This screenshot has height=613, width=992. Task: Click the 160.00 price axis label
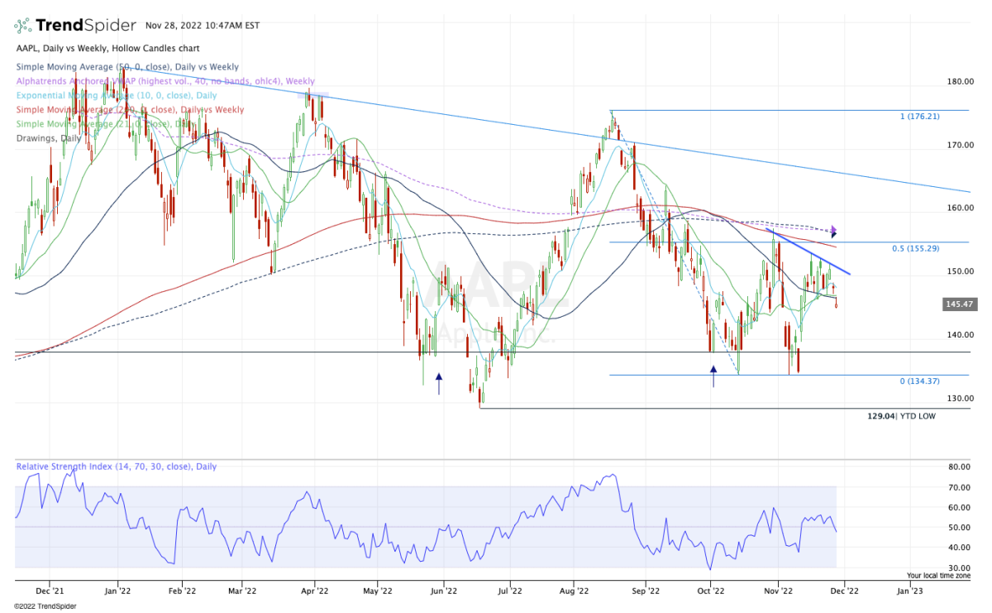[x=962, y=208]
